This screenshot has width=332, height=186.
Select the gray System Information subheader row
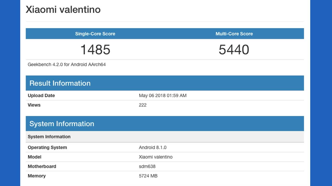click(x=165, y=137)
